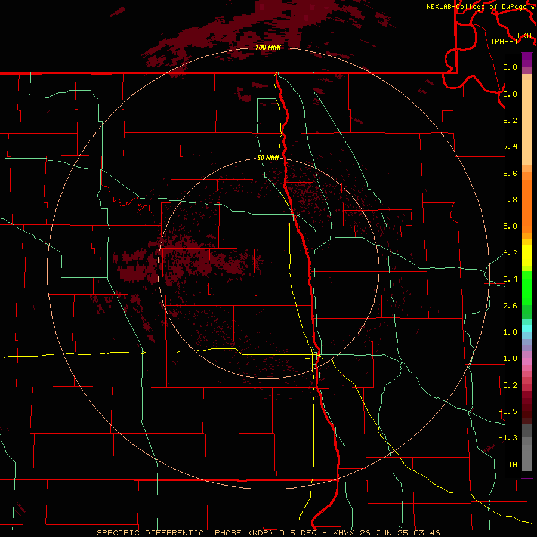Click the "TH" threshold label on the scale

[x=513, y=465]
